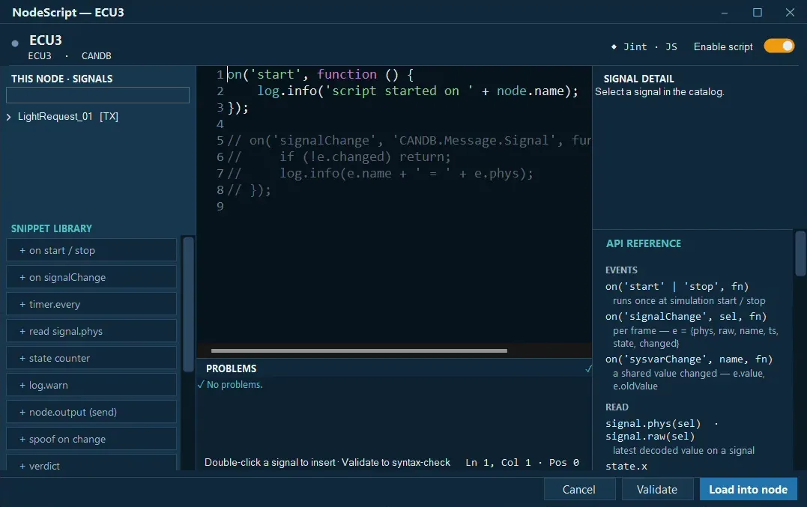Click the editor horizontal scrollbar
This screenshot has width=807, height=507.
pos(359,350)
